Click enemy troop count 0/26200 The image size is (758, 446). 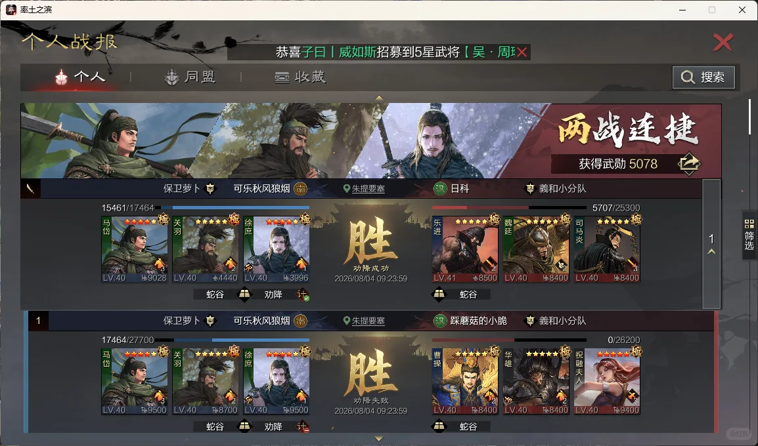pyautogui.click(x=623, y=340)
